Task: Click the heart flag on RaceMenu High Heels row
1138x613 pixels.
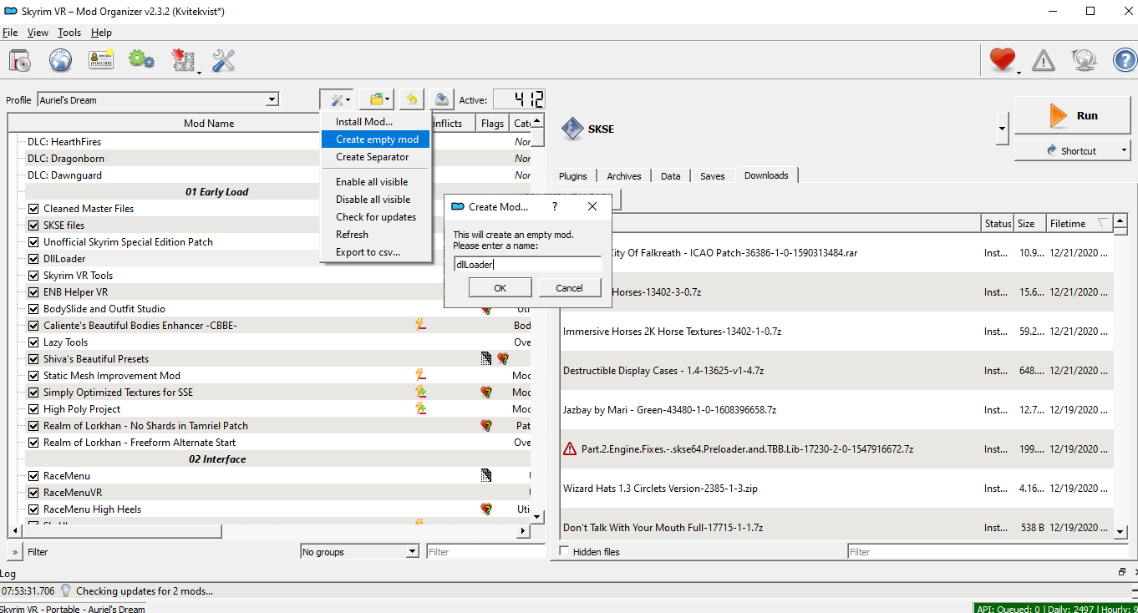Action: click(486, 509)
